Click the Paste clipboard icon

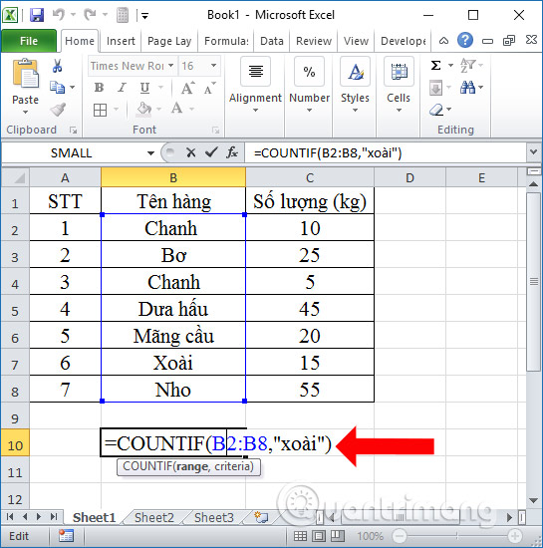pos(25,74)
